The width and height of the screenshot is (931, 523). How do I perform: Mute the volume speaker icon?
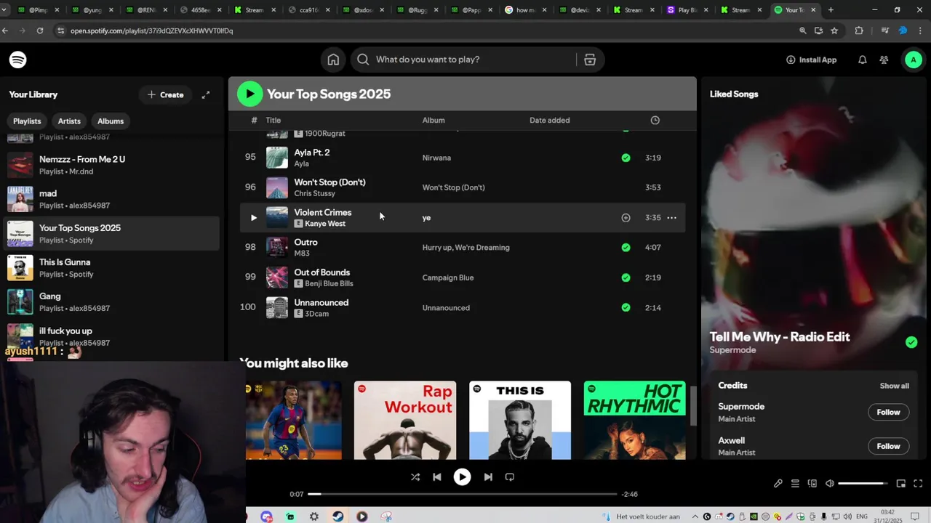click(x=830, y=484)
